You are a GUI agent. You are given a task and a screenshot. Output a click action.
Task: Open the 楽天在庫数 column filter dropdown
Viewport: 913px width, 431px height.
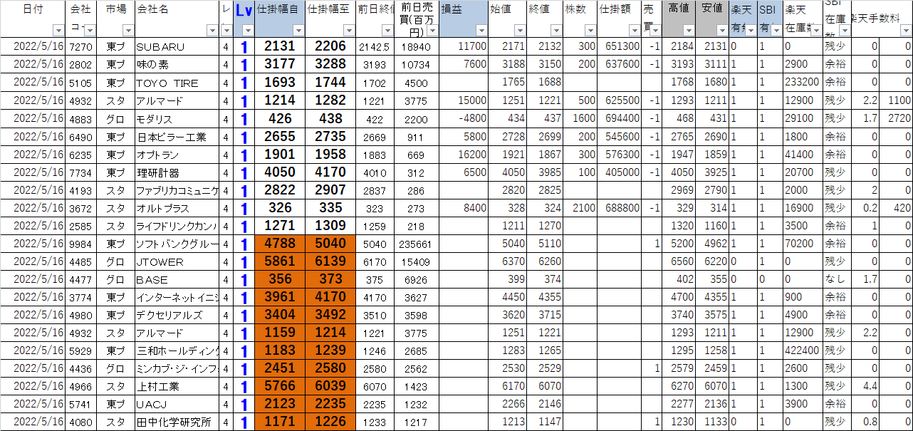point(816,31)
